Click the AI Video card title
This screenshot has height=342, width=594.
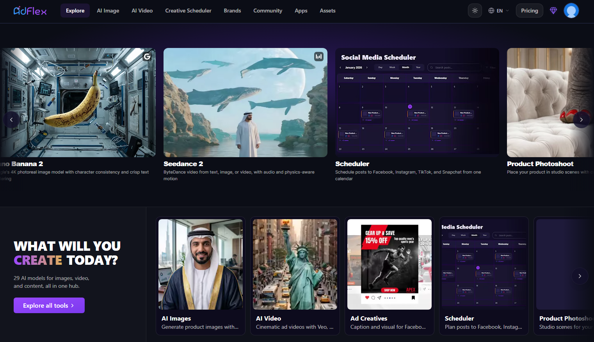tap(269, 319)
